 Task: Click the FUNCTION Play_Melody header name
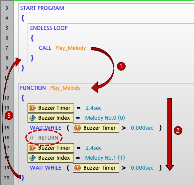point(65,88)
